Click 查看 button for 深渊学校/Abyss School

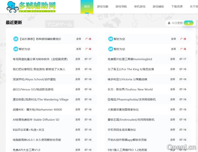pyautogui.click(x=78, y=79)
